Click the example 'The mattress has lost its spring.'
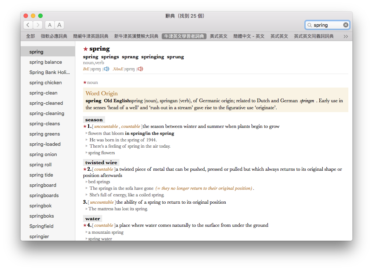Viewport: 373px width, 270px height. (x=118, y=209)
